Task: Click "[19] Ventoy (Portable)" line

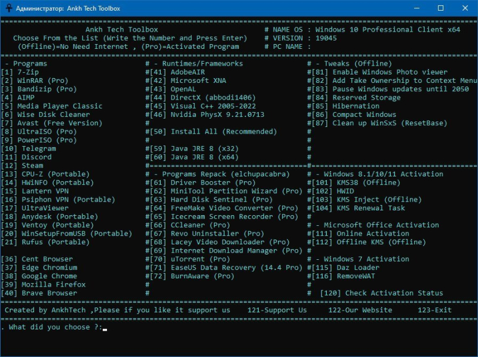Action: [x=47, y=225]
